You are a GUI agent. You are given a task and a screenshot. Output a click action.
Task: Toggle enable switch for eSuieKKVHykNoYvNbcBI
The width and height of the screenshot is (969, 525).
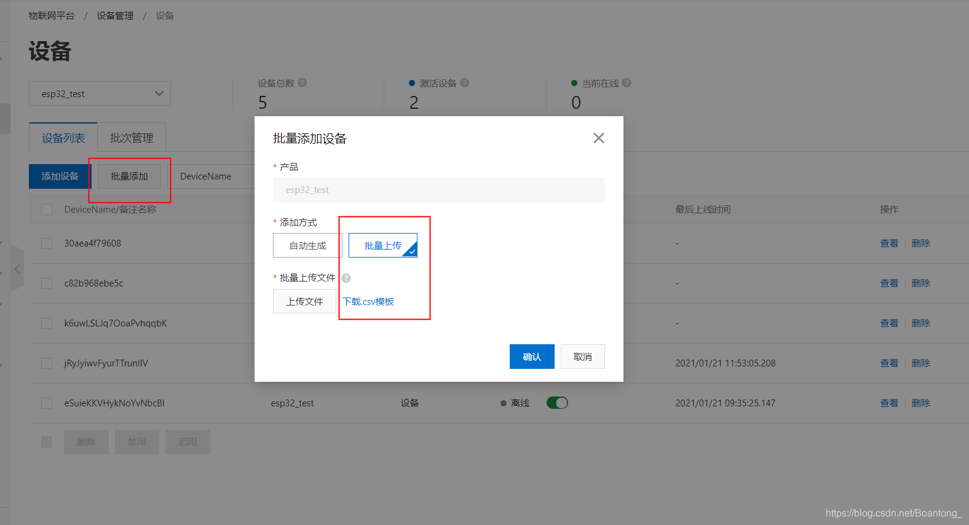click(557, 403)
